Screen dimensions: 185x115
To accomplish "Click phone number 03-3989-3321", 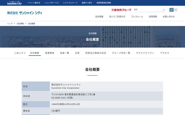I will point(59,98).
